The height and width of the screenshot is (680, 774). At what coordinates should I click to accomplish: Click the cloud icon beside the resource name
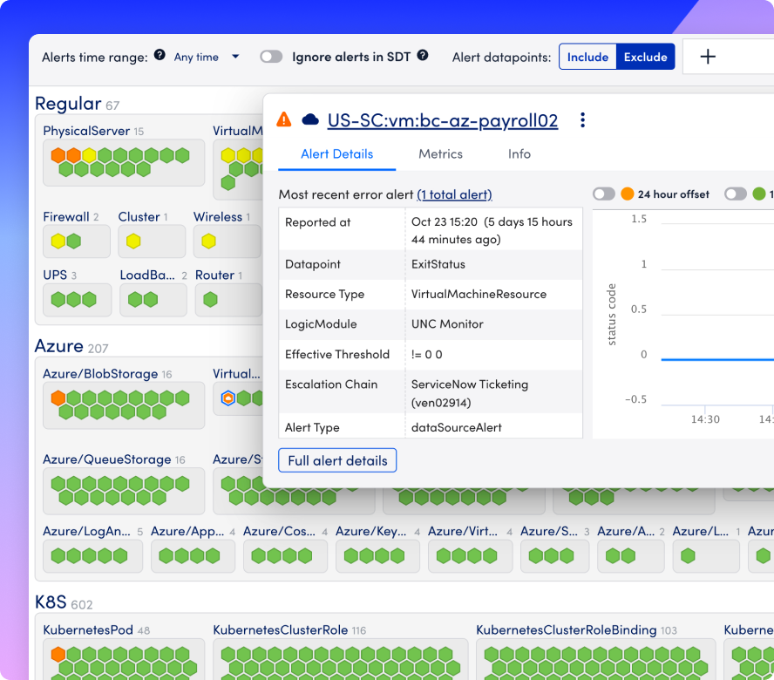tap(310, 119)
